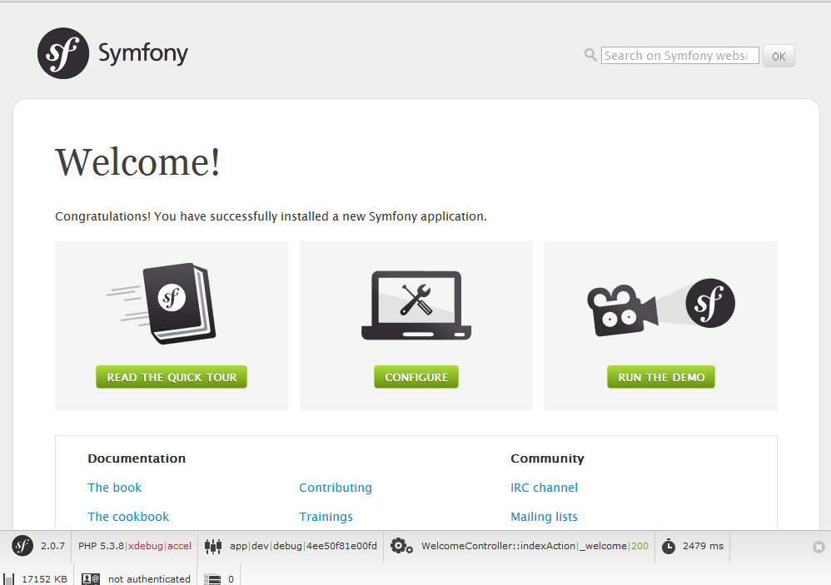
Task: Click the not authenticated status text
Action: (149, 579)
